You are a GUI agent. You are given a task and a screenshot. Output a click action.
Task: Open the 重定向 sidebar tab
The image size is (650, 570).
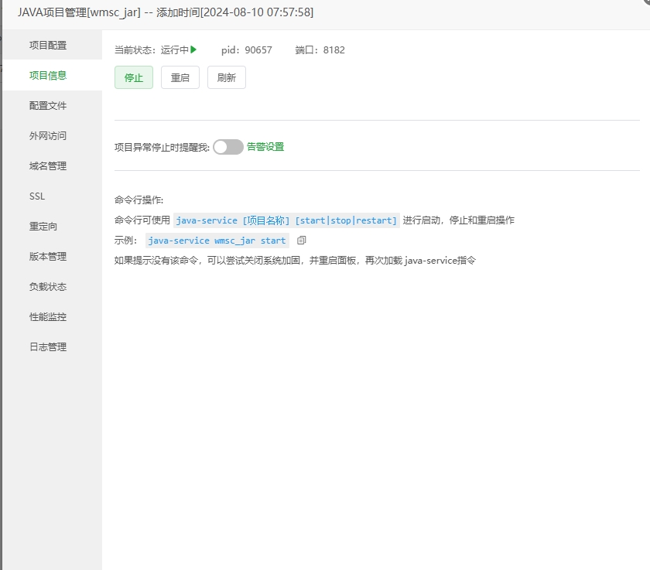click(53, 227)
